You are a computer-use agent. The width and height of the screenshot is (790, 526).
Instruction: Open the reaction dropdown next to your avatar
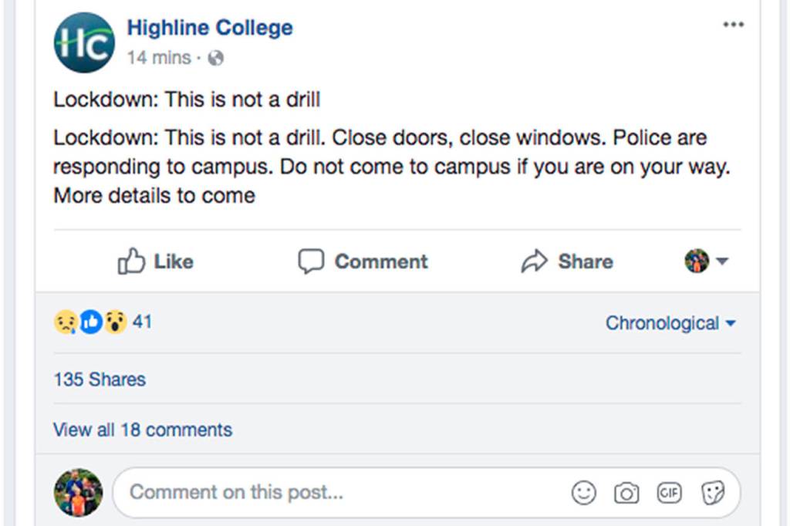[709, 261]
